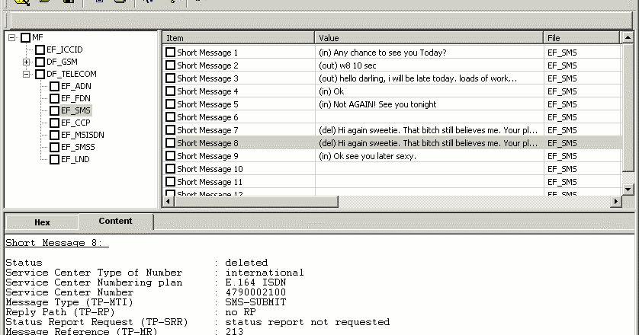Enable the EF_ADN checkbox in the tree
This screenshot has width=639, height=335.
[54, 86]
